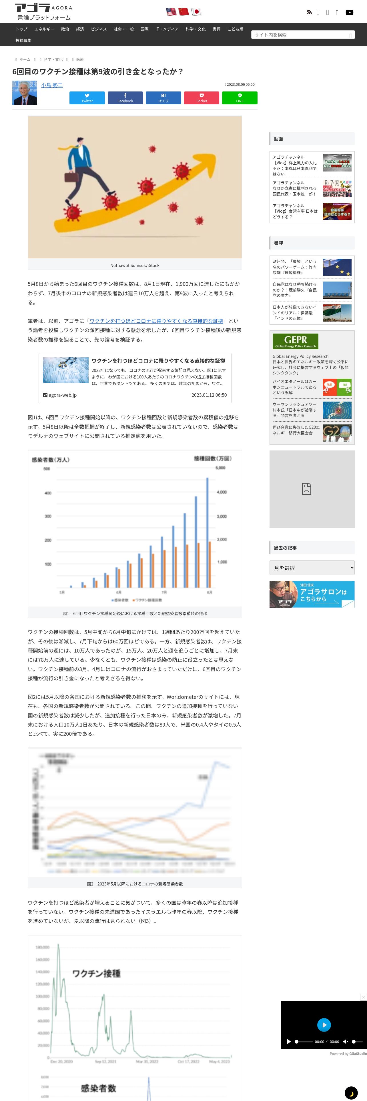Click the China flag language icon

pyautogui.click(x=184, y=11)
